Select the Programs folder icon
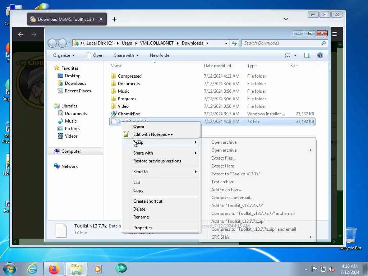 (113, 98)
